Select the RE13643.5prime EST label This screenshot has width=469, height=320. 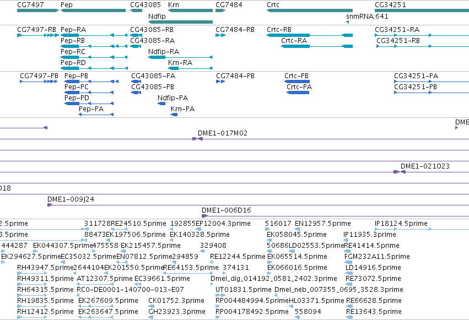374,312
